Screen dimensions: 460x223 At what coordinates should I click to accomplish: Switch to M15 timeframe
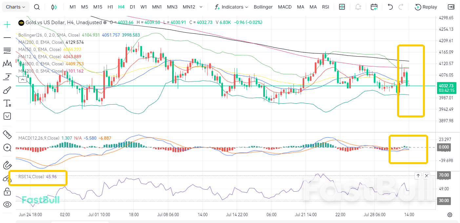98,7
